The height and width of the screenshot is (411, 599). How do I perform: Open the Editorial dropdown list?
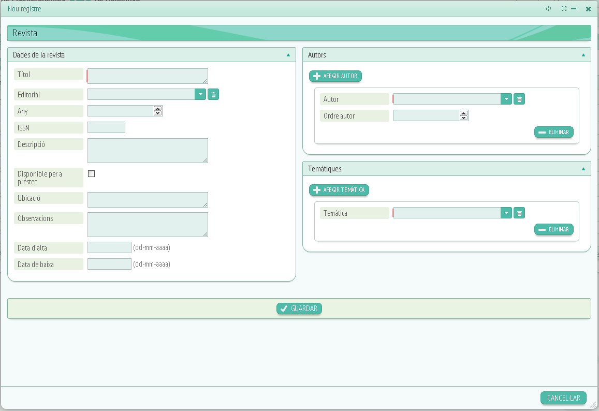[200, 94]
